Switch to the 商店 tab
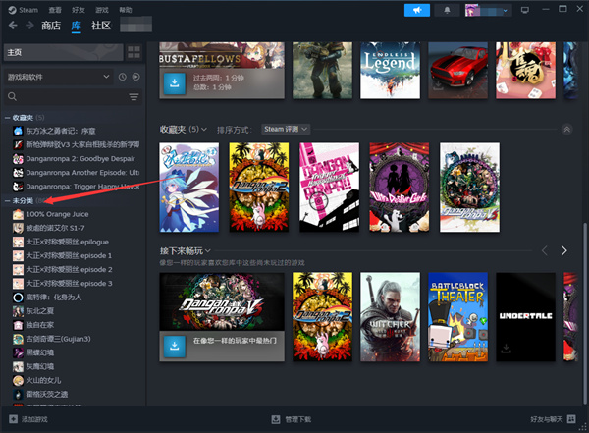This screenshot has height=433, width=589. tap(51, 26)
